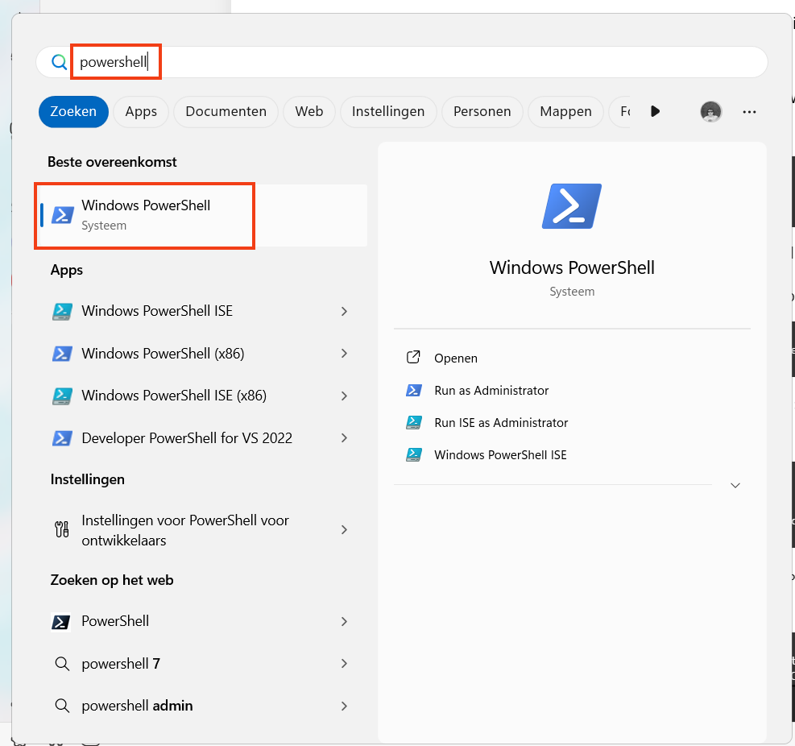Click magnifier icon beside powershell admin
The image size is (795, 746).
(x=62, y=706)
